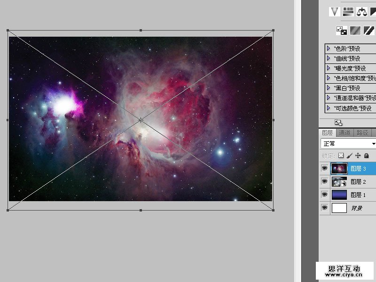Image resolution: width=376 pixels, height=282 pixels.
Task: Toggle visibility of 图层 2
Action: 324,181
